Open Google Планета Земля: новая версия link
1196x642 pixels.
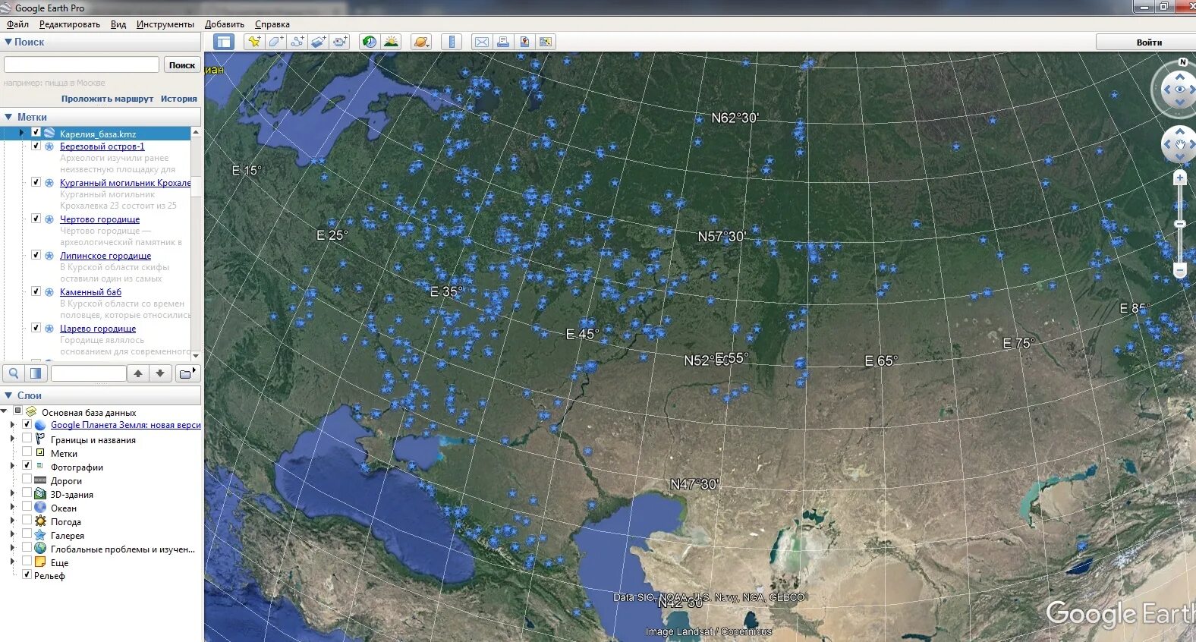(126, 425)
